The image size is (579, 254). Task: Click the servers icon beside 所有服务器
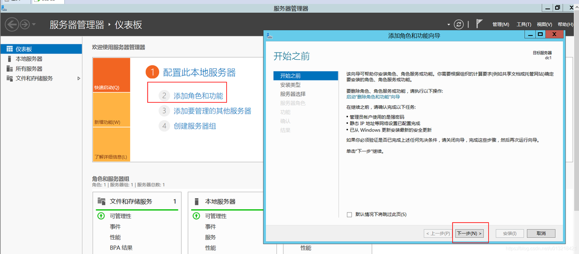tap(10, 68)
